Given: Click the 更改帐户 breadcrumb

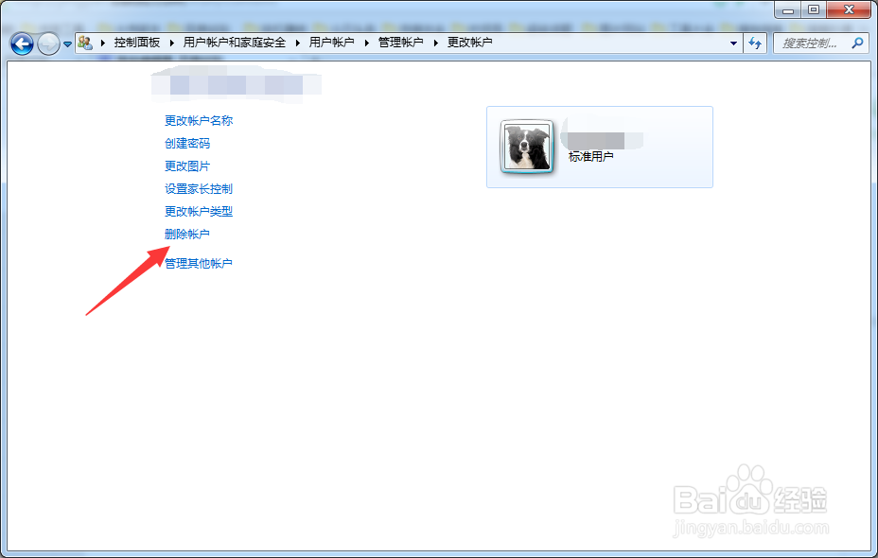Looking at the screenshot, I should pos(470,43).
